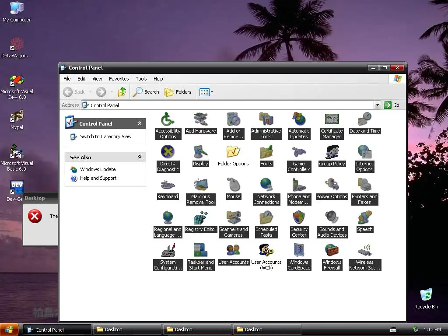Collapse the Control Panel side section
448x336 pixels.
click(x=140, y=123)
